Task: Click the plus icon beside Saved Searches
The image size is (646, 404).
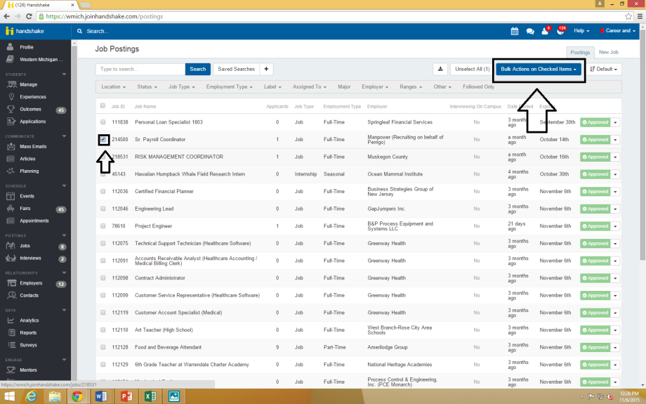Action: coord(266,70)
